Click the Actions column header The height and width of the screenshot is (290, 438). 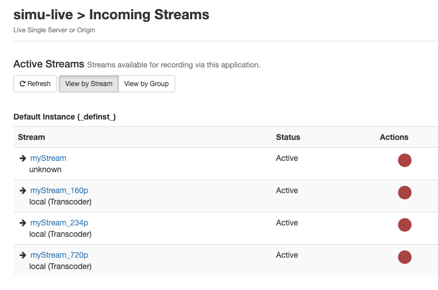394,137
